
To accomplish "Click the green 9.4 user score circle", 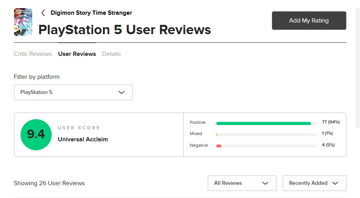I will [x=36, y=134].
